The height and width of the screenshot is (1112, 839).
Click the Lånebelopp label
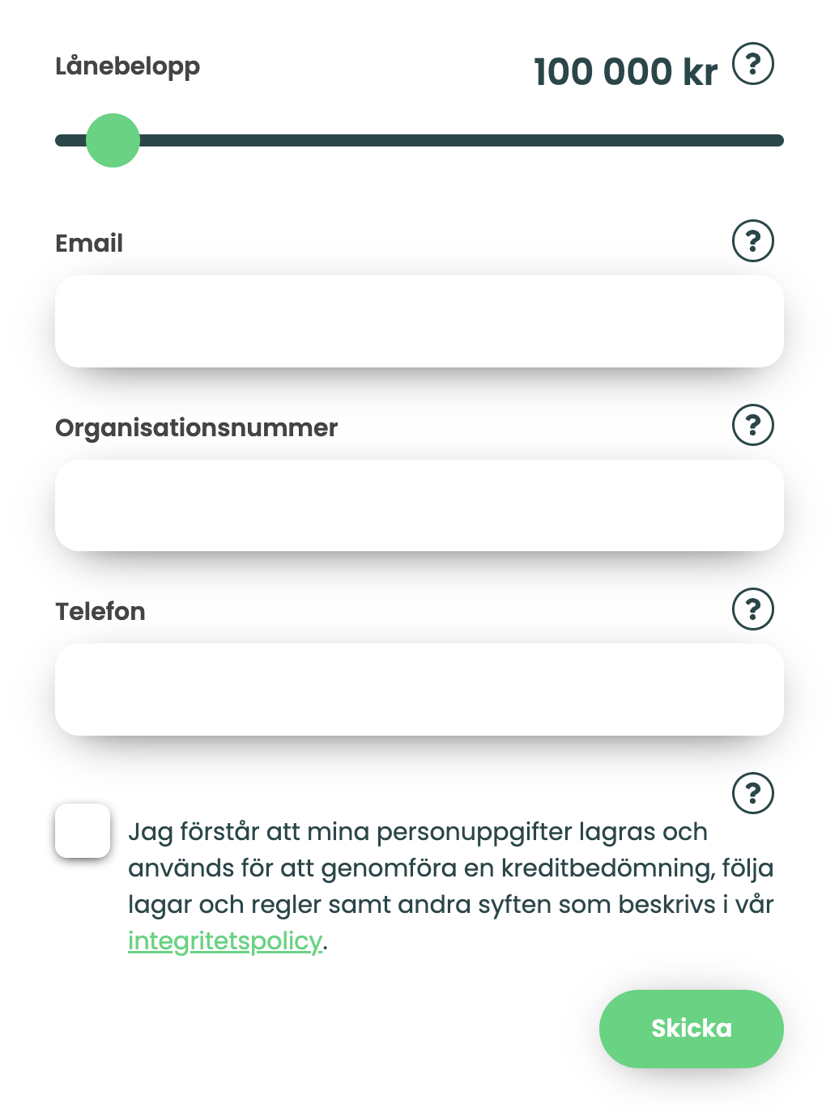(128, 66)
